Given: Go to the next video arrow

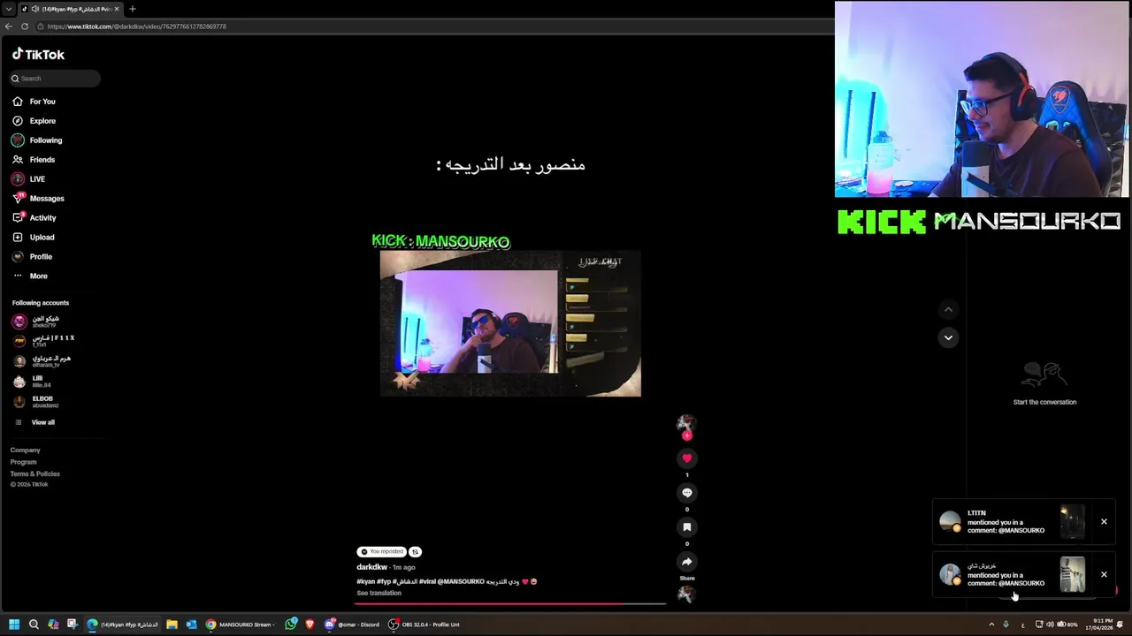Looking at the screenshot, I should tap(948, 337).
